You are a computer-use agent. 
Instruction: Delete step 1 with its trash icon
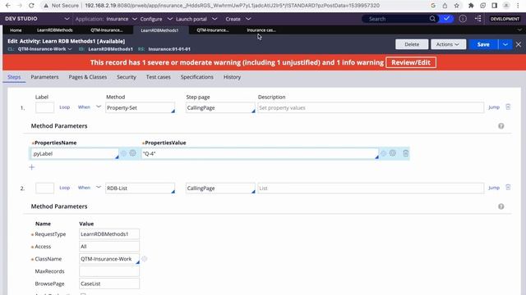pyautogui.click(x=508, y=107)
